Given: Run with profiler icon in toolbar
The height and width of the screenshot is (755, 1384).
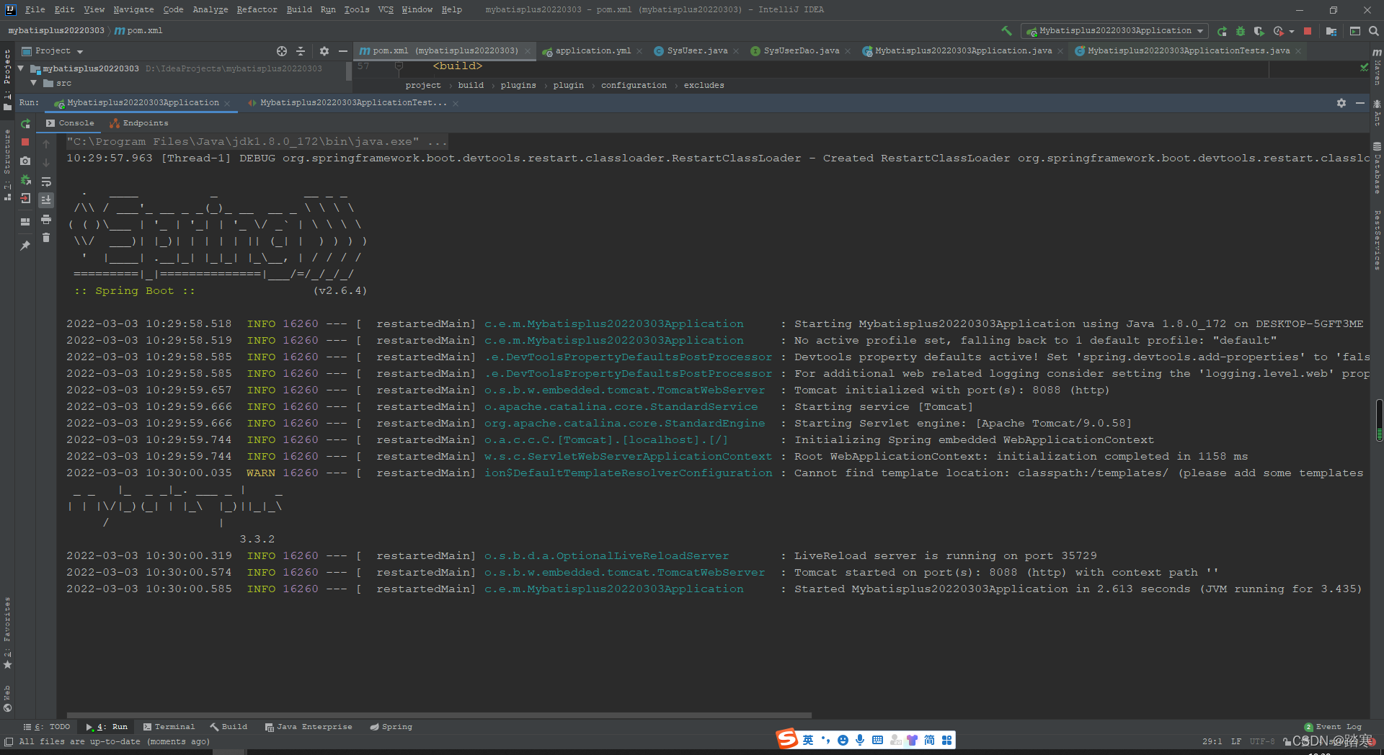Looking at the screenshot, I should point(1278,31).
